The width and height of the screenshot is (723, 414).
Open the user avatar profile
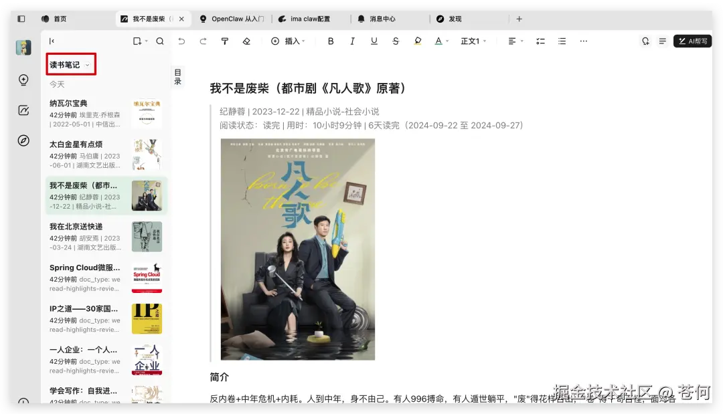pos(23,47)
